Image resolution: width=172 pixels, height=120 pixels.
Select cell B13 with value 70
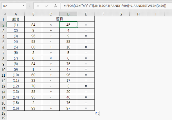33,86
